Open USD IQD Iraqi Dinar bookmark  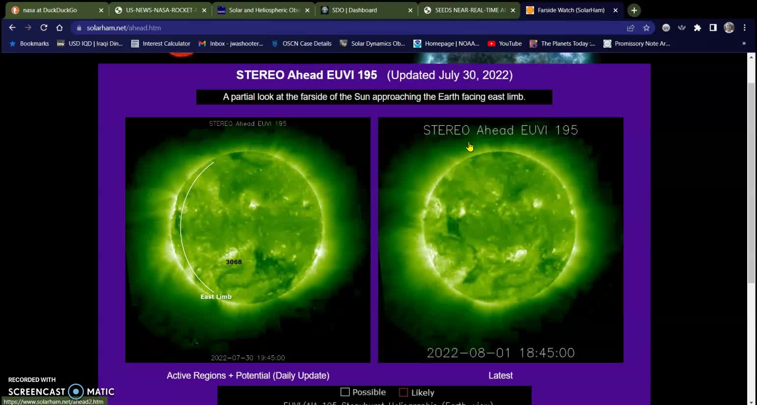[90, 44]
